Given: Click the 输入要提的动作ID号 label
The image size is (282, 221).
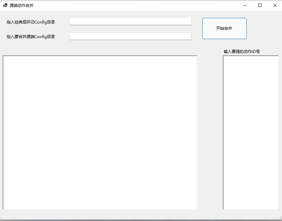Looking at the screenshot, I should click(x=242, y=52).
